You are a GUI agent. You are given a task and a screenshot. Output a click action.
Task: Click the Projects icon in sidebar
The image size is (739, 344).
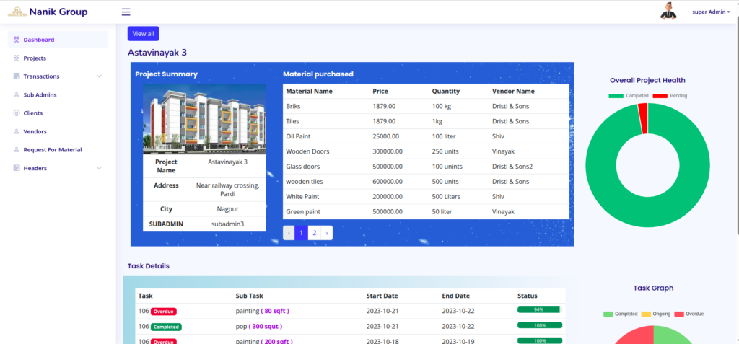[17, 58]
